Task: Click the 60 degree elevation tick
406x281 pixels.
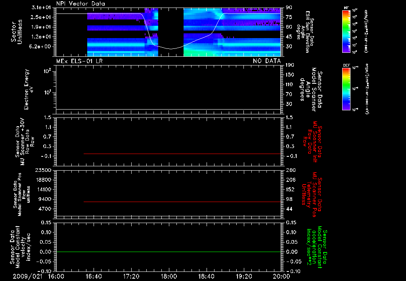Action: [x=289, y=27]
